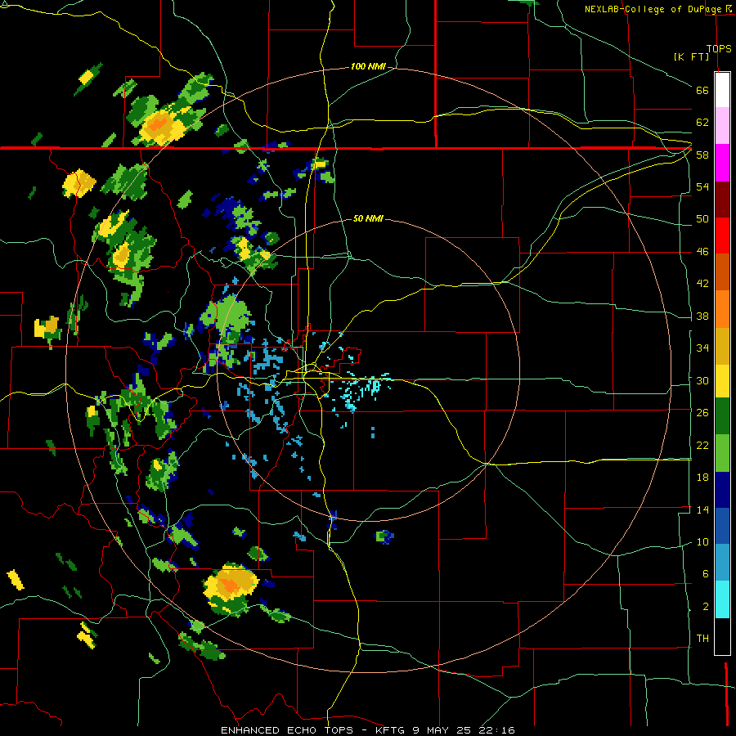Pick the magenta swatch in the legend
736x736 pixels.
pos(722,163)
